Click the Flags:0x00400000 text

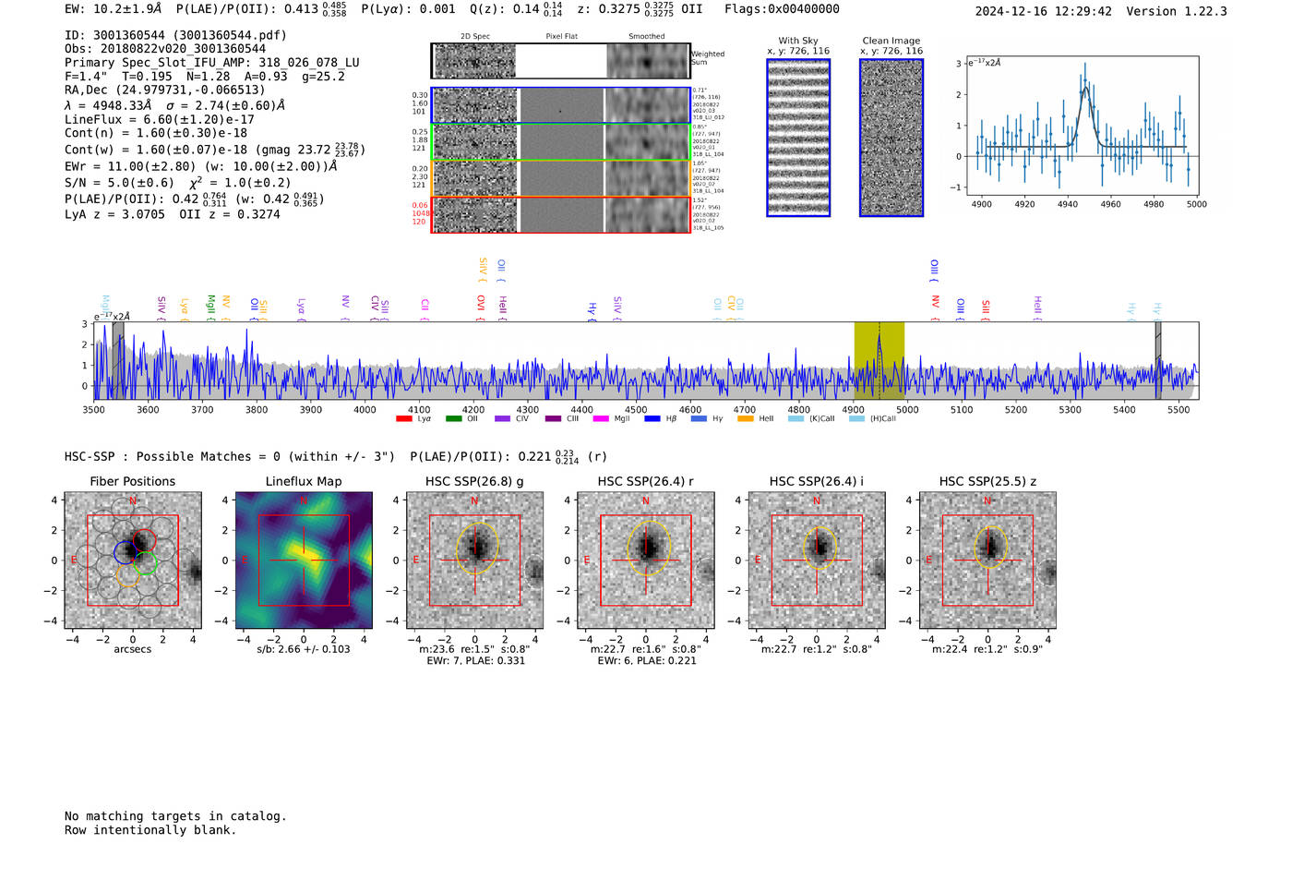(782, 9)
